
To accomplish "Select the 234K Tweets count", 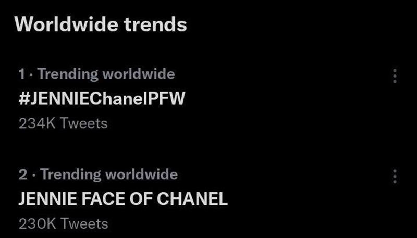I will point(63,123).
